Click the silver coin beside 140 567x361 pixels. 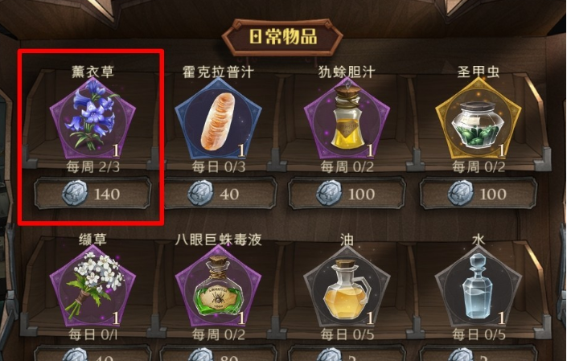pyautogui.click(x=75, y=193)
